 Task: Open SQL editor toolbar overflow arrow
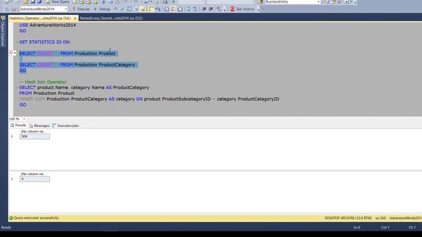[224, 10]
